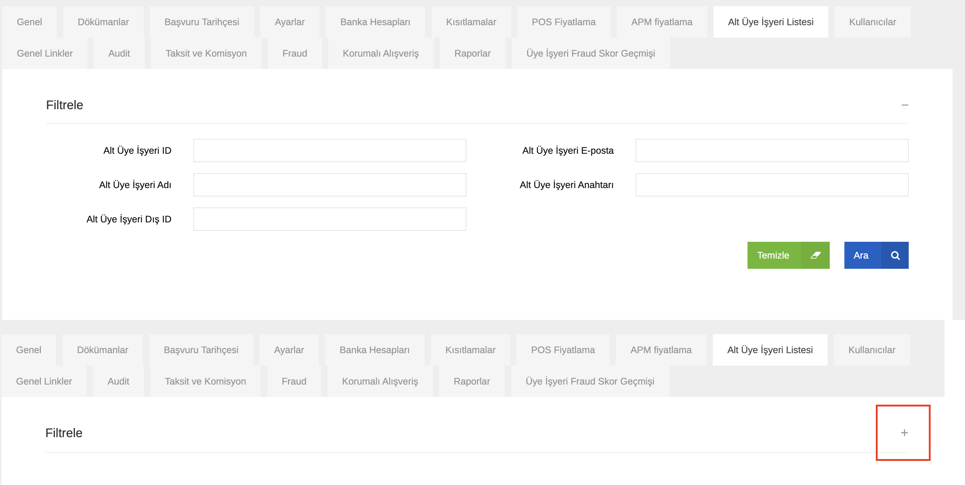Focus the Alt Üye İşyeri ID field

[329, 150]
